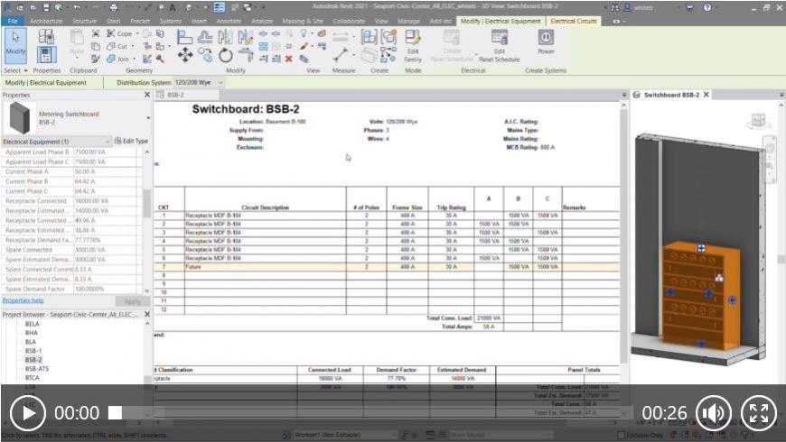Switch to the Annotate ribbon tab
Image resolution: width=786 pixels, height=442 pixels.
[229, 21]
